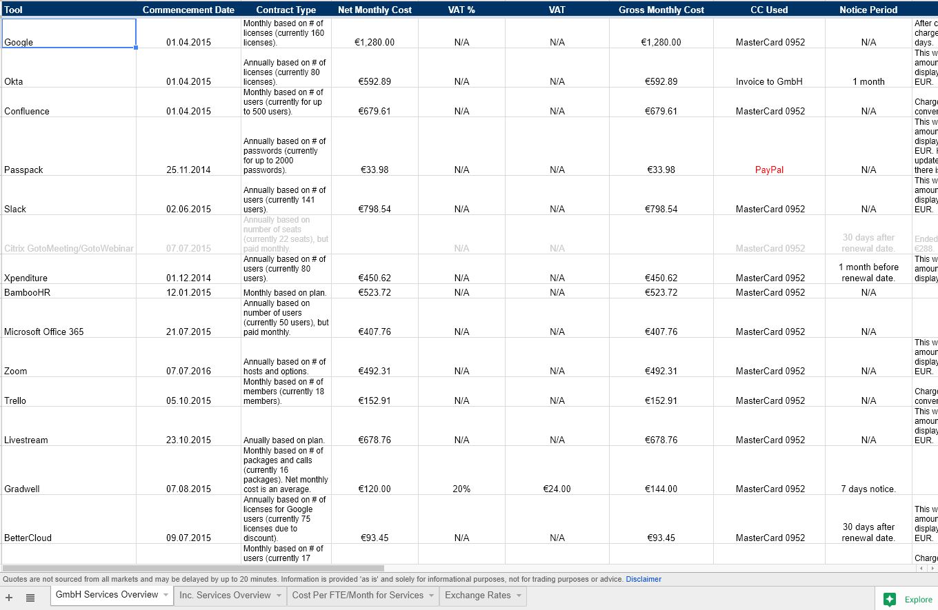The height and width of the screenshot is (610, 938).
Task: Select the Zoom tool cell
Action: (69, 357)
